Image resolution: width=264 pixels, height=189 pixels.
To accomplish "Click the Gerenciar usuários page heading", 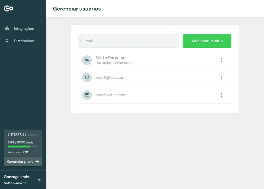I will (x=77, y=9).
